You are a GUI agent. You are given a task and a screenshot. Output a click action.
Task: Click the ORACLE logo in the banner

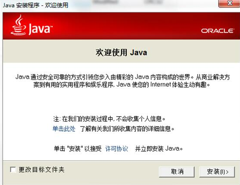coord(217,31)
